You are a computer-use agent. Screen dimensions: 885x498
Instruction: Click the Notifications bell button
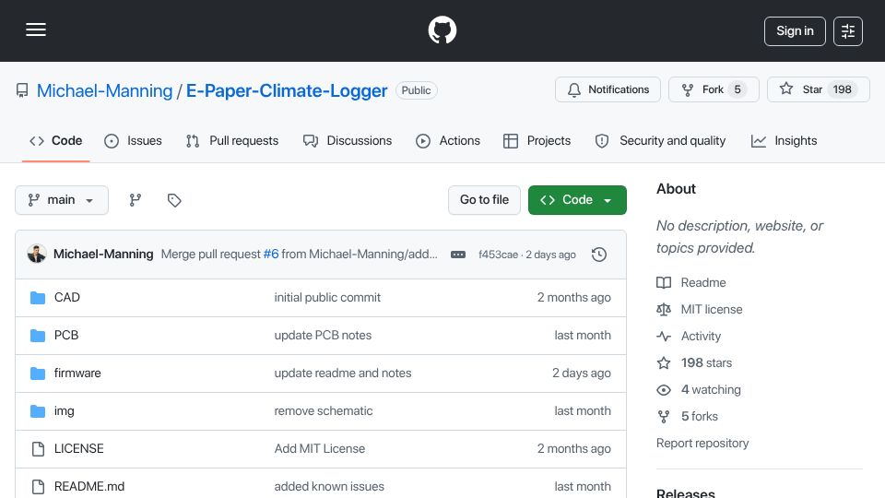tap(608, 89)
